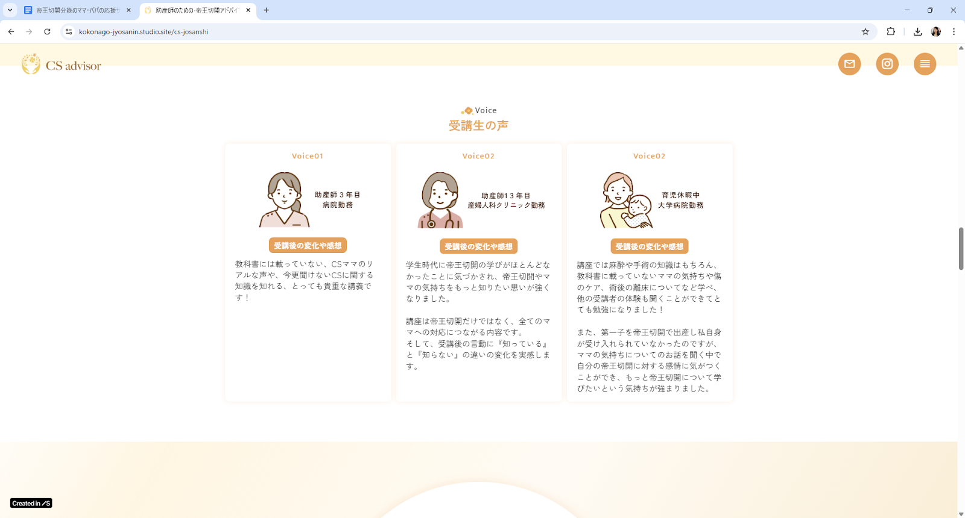The width and height of the screenshot is (965, 518).
Task: Open the downloads icon
Action: (917, 31)
